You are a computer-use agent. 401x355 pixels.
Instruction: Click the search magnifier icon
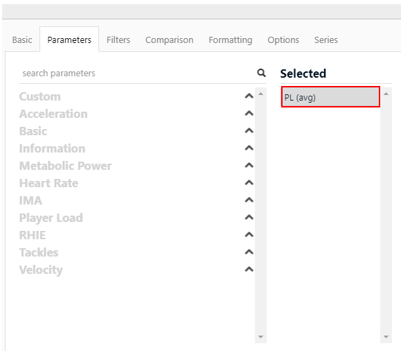[261, 73]
